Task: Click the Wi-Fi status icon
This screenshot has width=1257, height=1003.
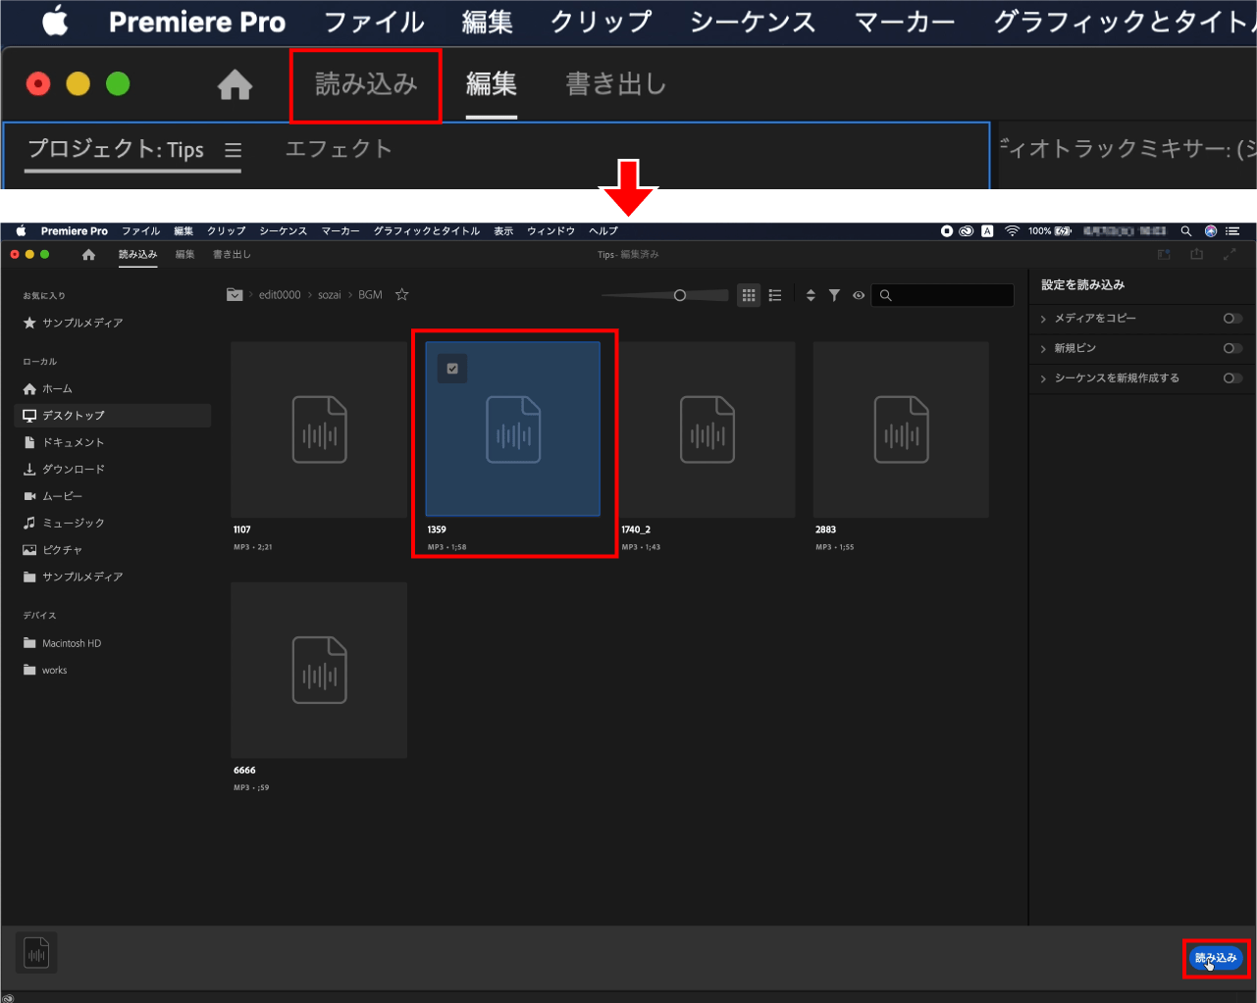Action: [1012, 231]
